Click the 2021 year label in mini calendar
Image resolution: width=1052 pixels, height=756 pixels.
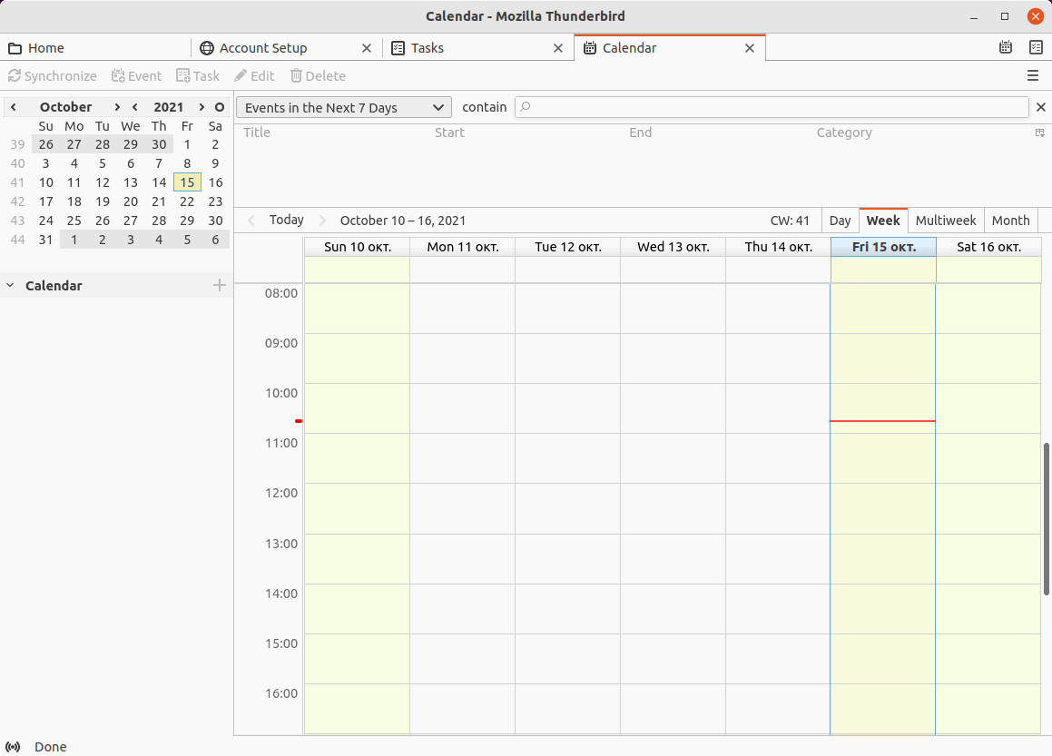169,107
